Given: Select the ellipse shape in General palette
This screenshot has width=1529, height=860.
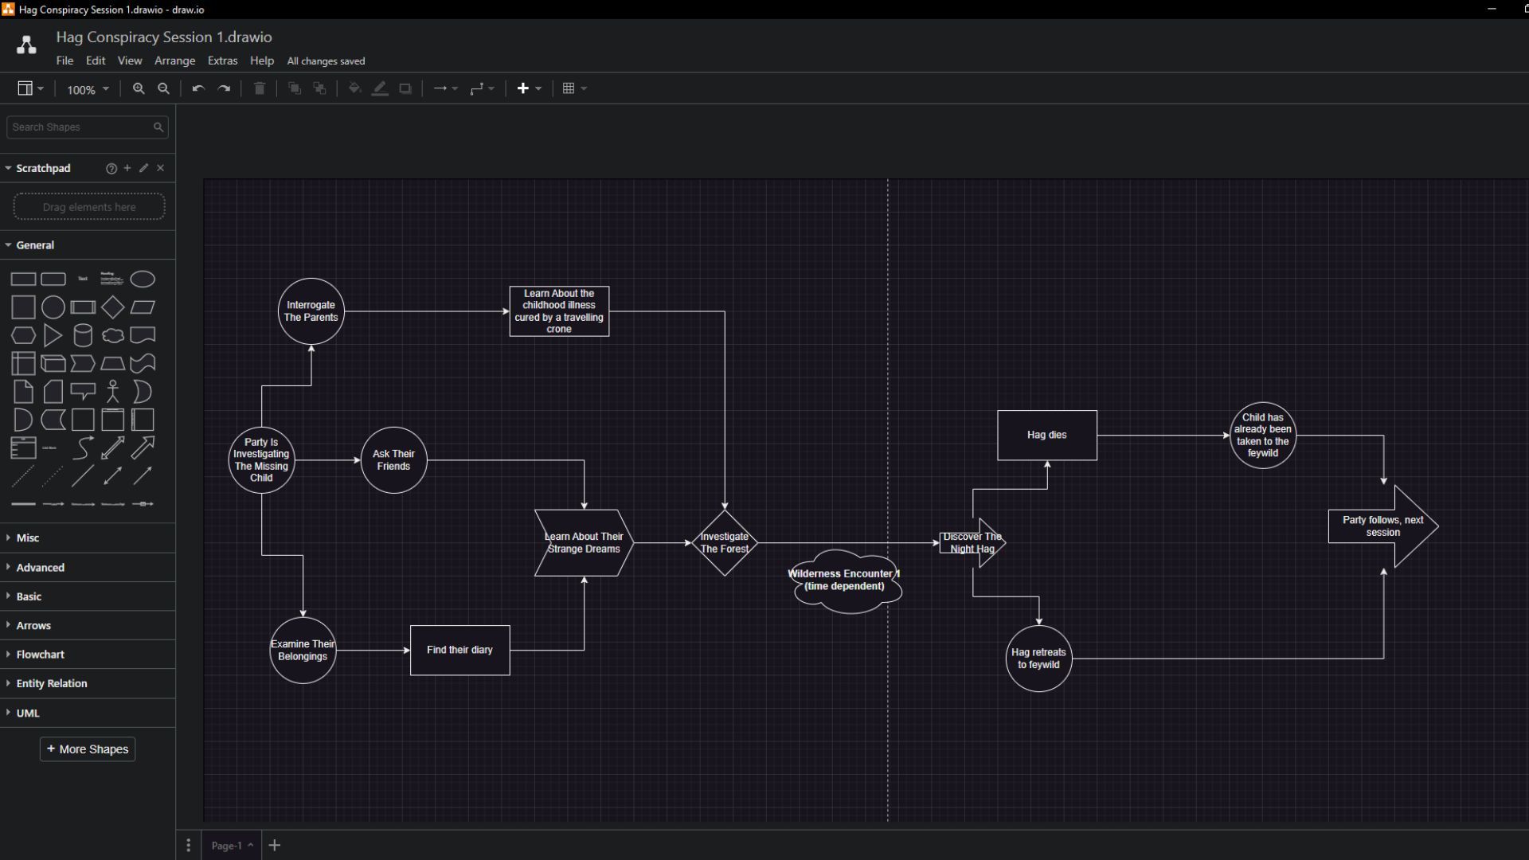Looking at the screenshot, I should coord(143,279).
